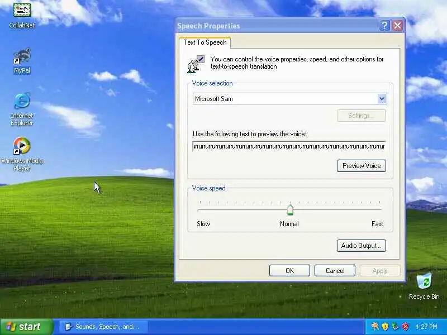Click the Preview Voice button
Image resolution: width=447 pixels, height=335 pixels.
[x=361, y=166]
